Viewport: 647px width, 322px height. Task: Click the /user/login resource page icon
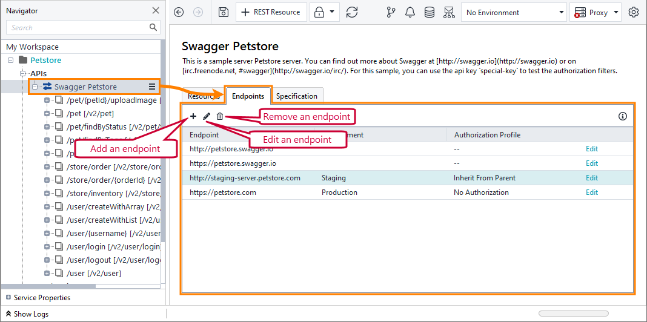[59, 246]
